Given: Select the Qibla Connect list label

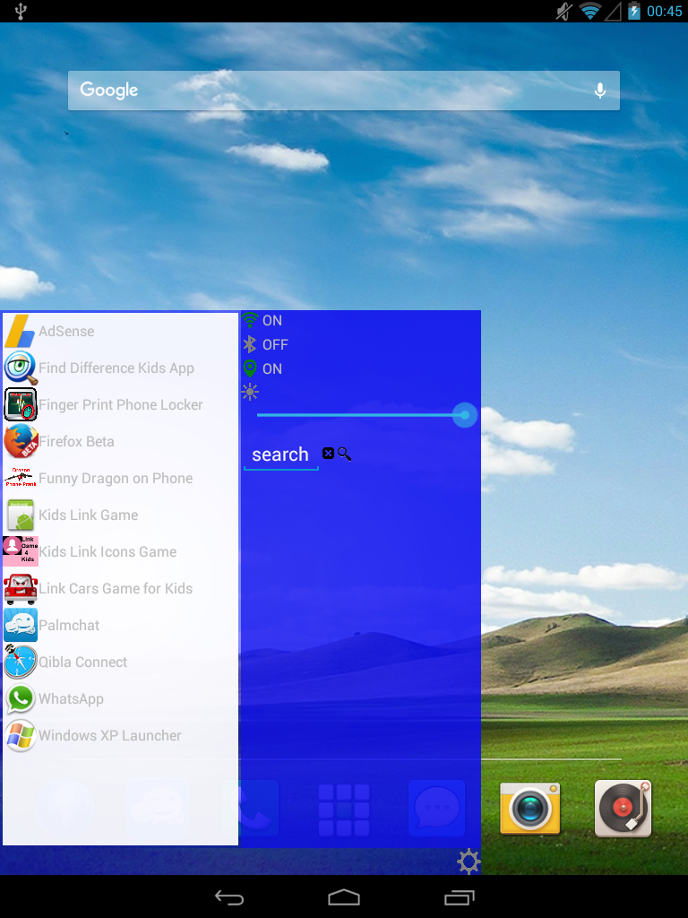Looking at the screenshot, I should point(82,662).
